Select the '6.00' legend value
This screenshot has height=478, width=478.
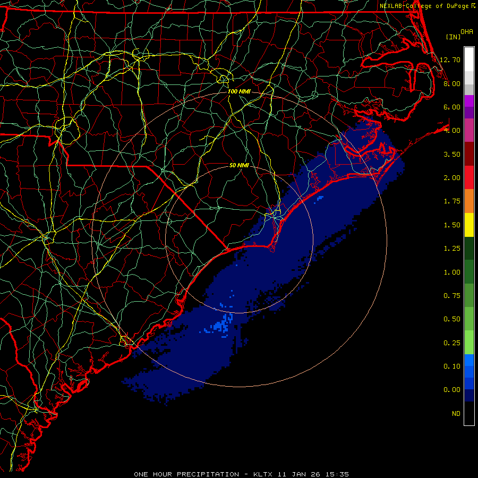point(452,107)
